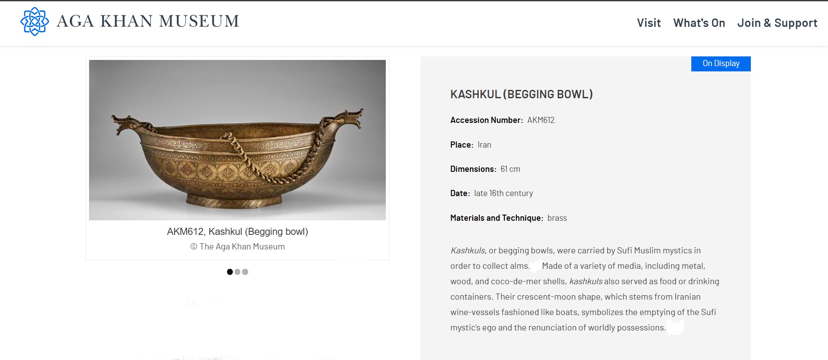Viewport: 828px width, 360px height.
Task: Switch to the second image carousel dot
Action: [238, 272]
